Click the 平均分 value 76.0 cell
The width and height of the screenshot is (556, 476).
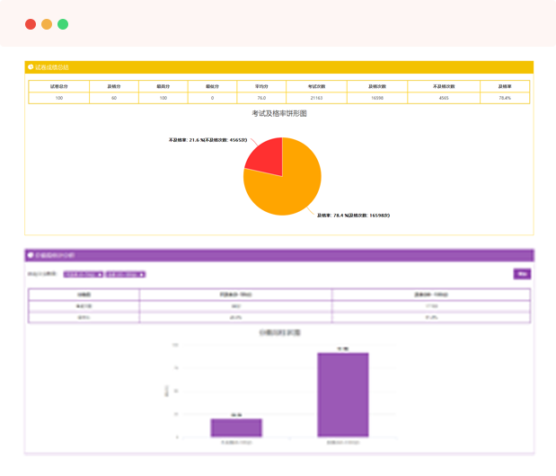point(261,98)
